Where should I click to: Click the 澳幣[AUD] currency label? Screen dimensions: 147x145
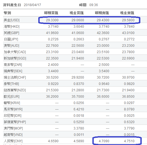point(11,46)
